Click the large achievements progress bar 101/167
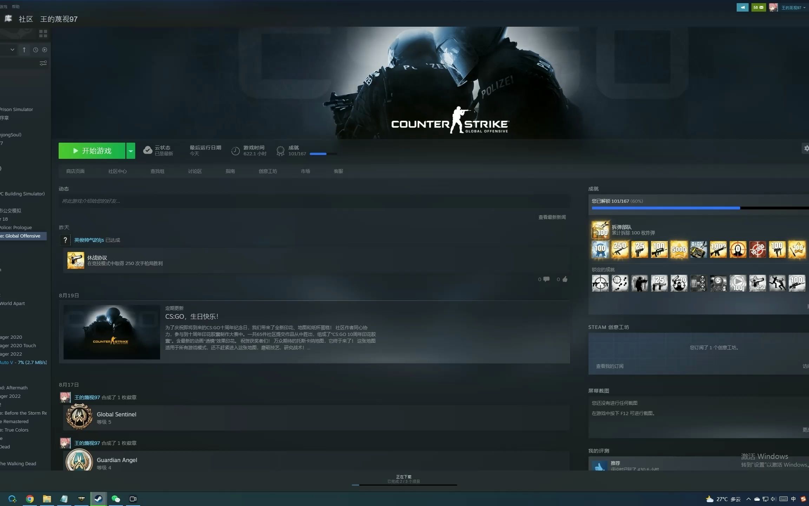The height and width of the screenshot is (506, 809). coord(700,208)
